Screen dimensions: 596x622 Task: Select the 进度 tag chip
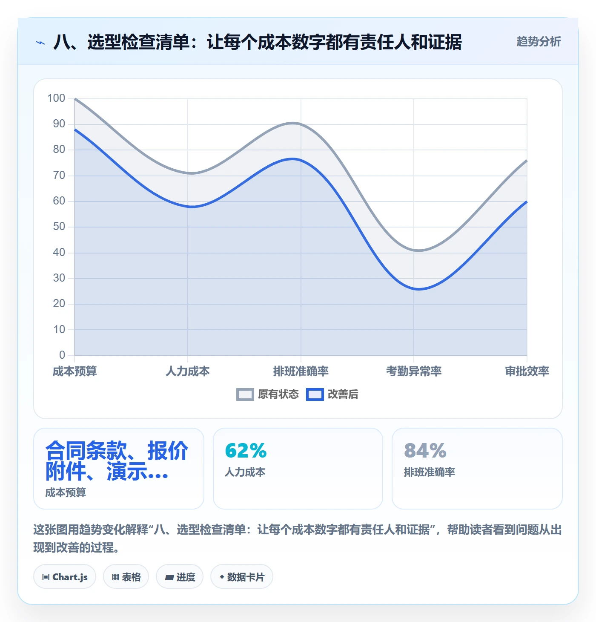[x=180, y=577]
